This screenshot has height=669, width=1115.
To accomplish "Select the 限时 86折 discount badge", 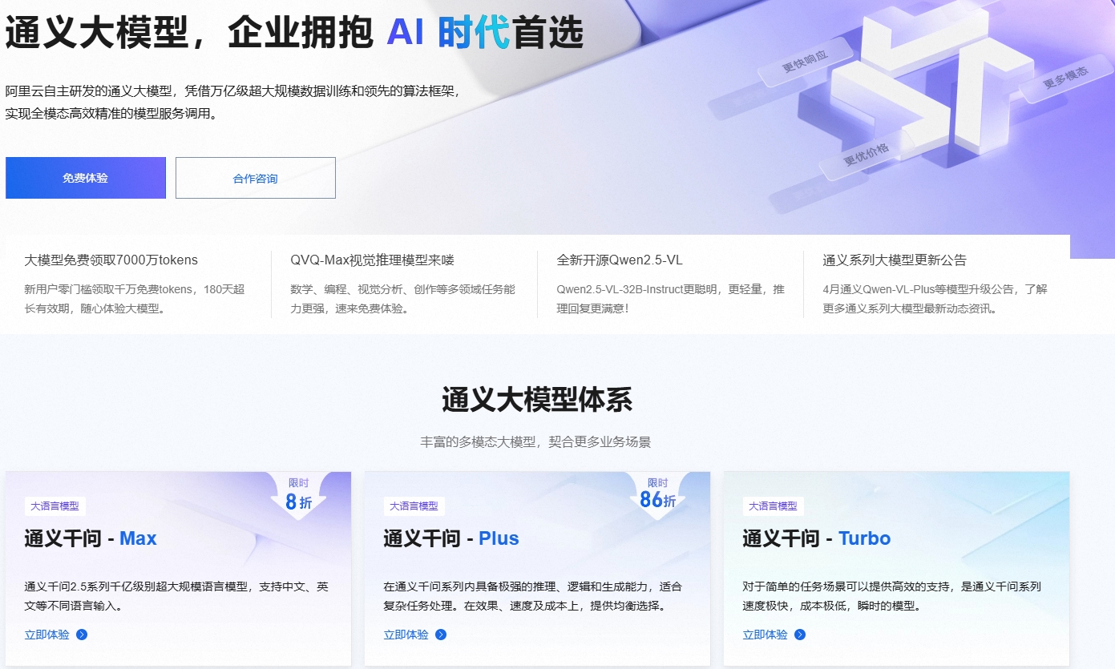I will 658,495.
